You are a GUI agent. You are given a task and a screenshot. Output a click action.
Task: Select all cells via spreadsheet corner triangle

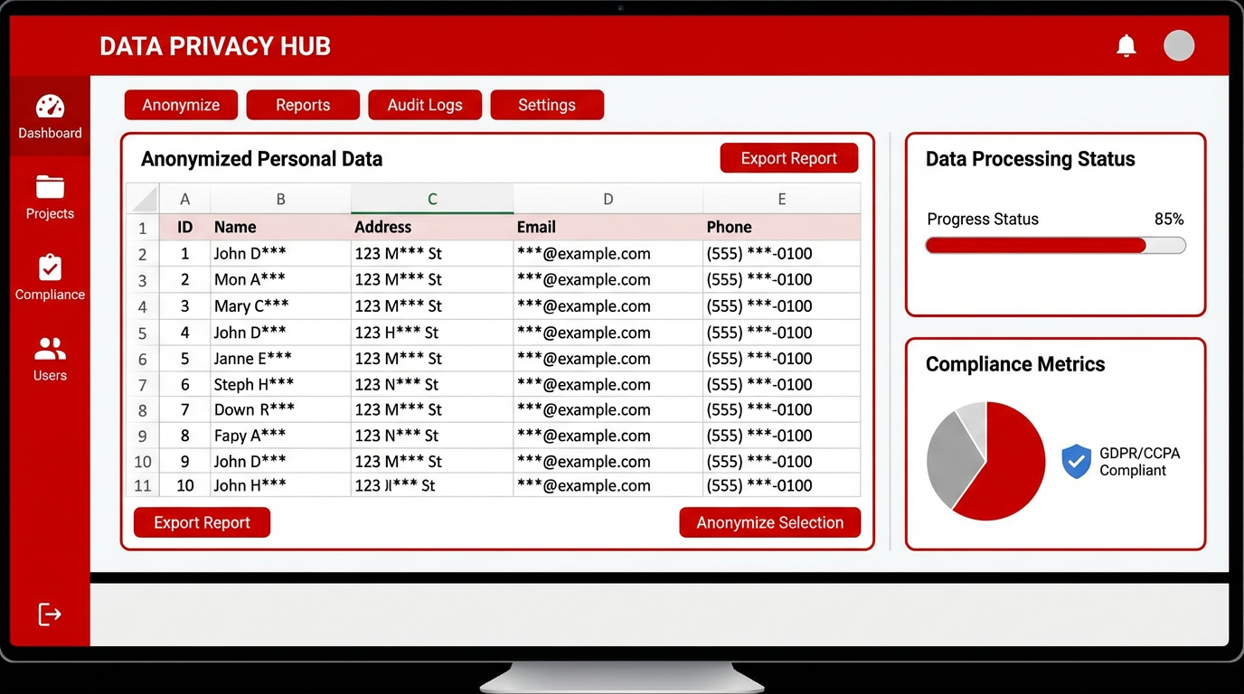pyautogui.click(x=144, y=199)
